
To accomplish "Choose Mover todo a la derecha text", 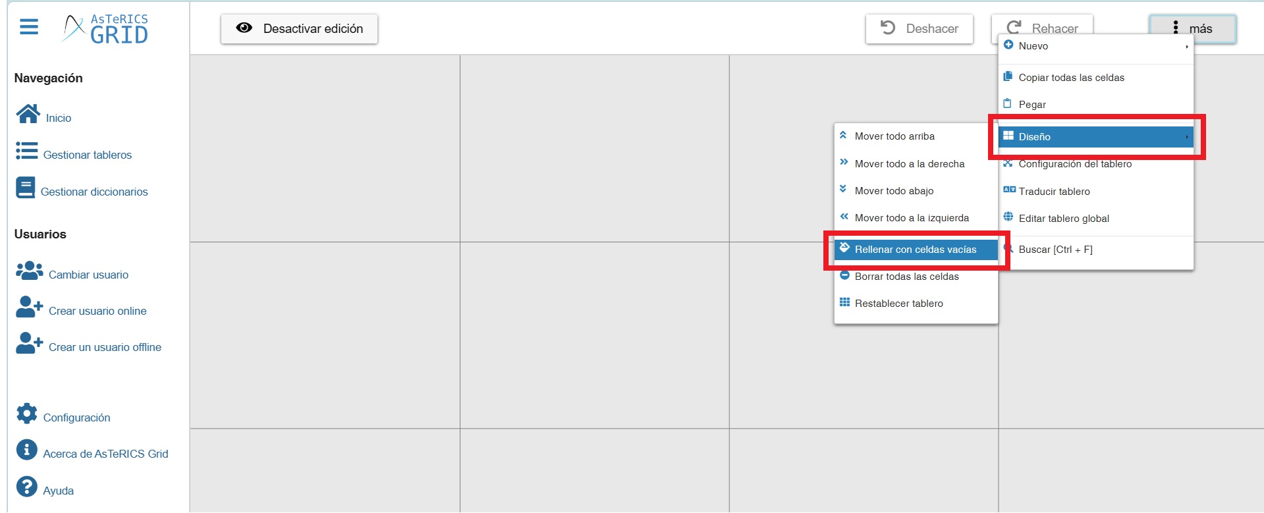I will (910, 164).
